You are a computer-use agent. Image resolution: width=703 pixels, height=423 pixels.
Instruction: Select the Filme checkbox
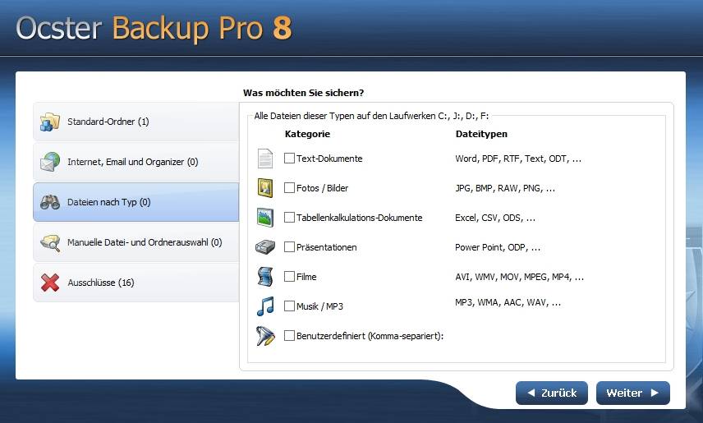(x=289, y=276)
